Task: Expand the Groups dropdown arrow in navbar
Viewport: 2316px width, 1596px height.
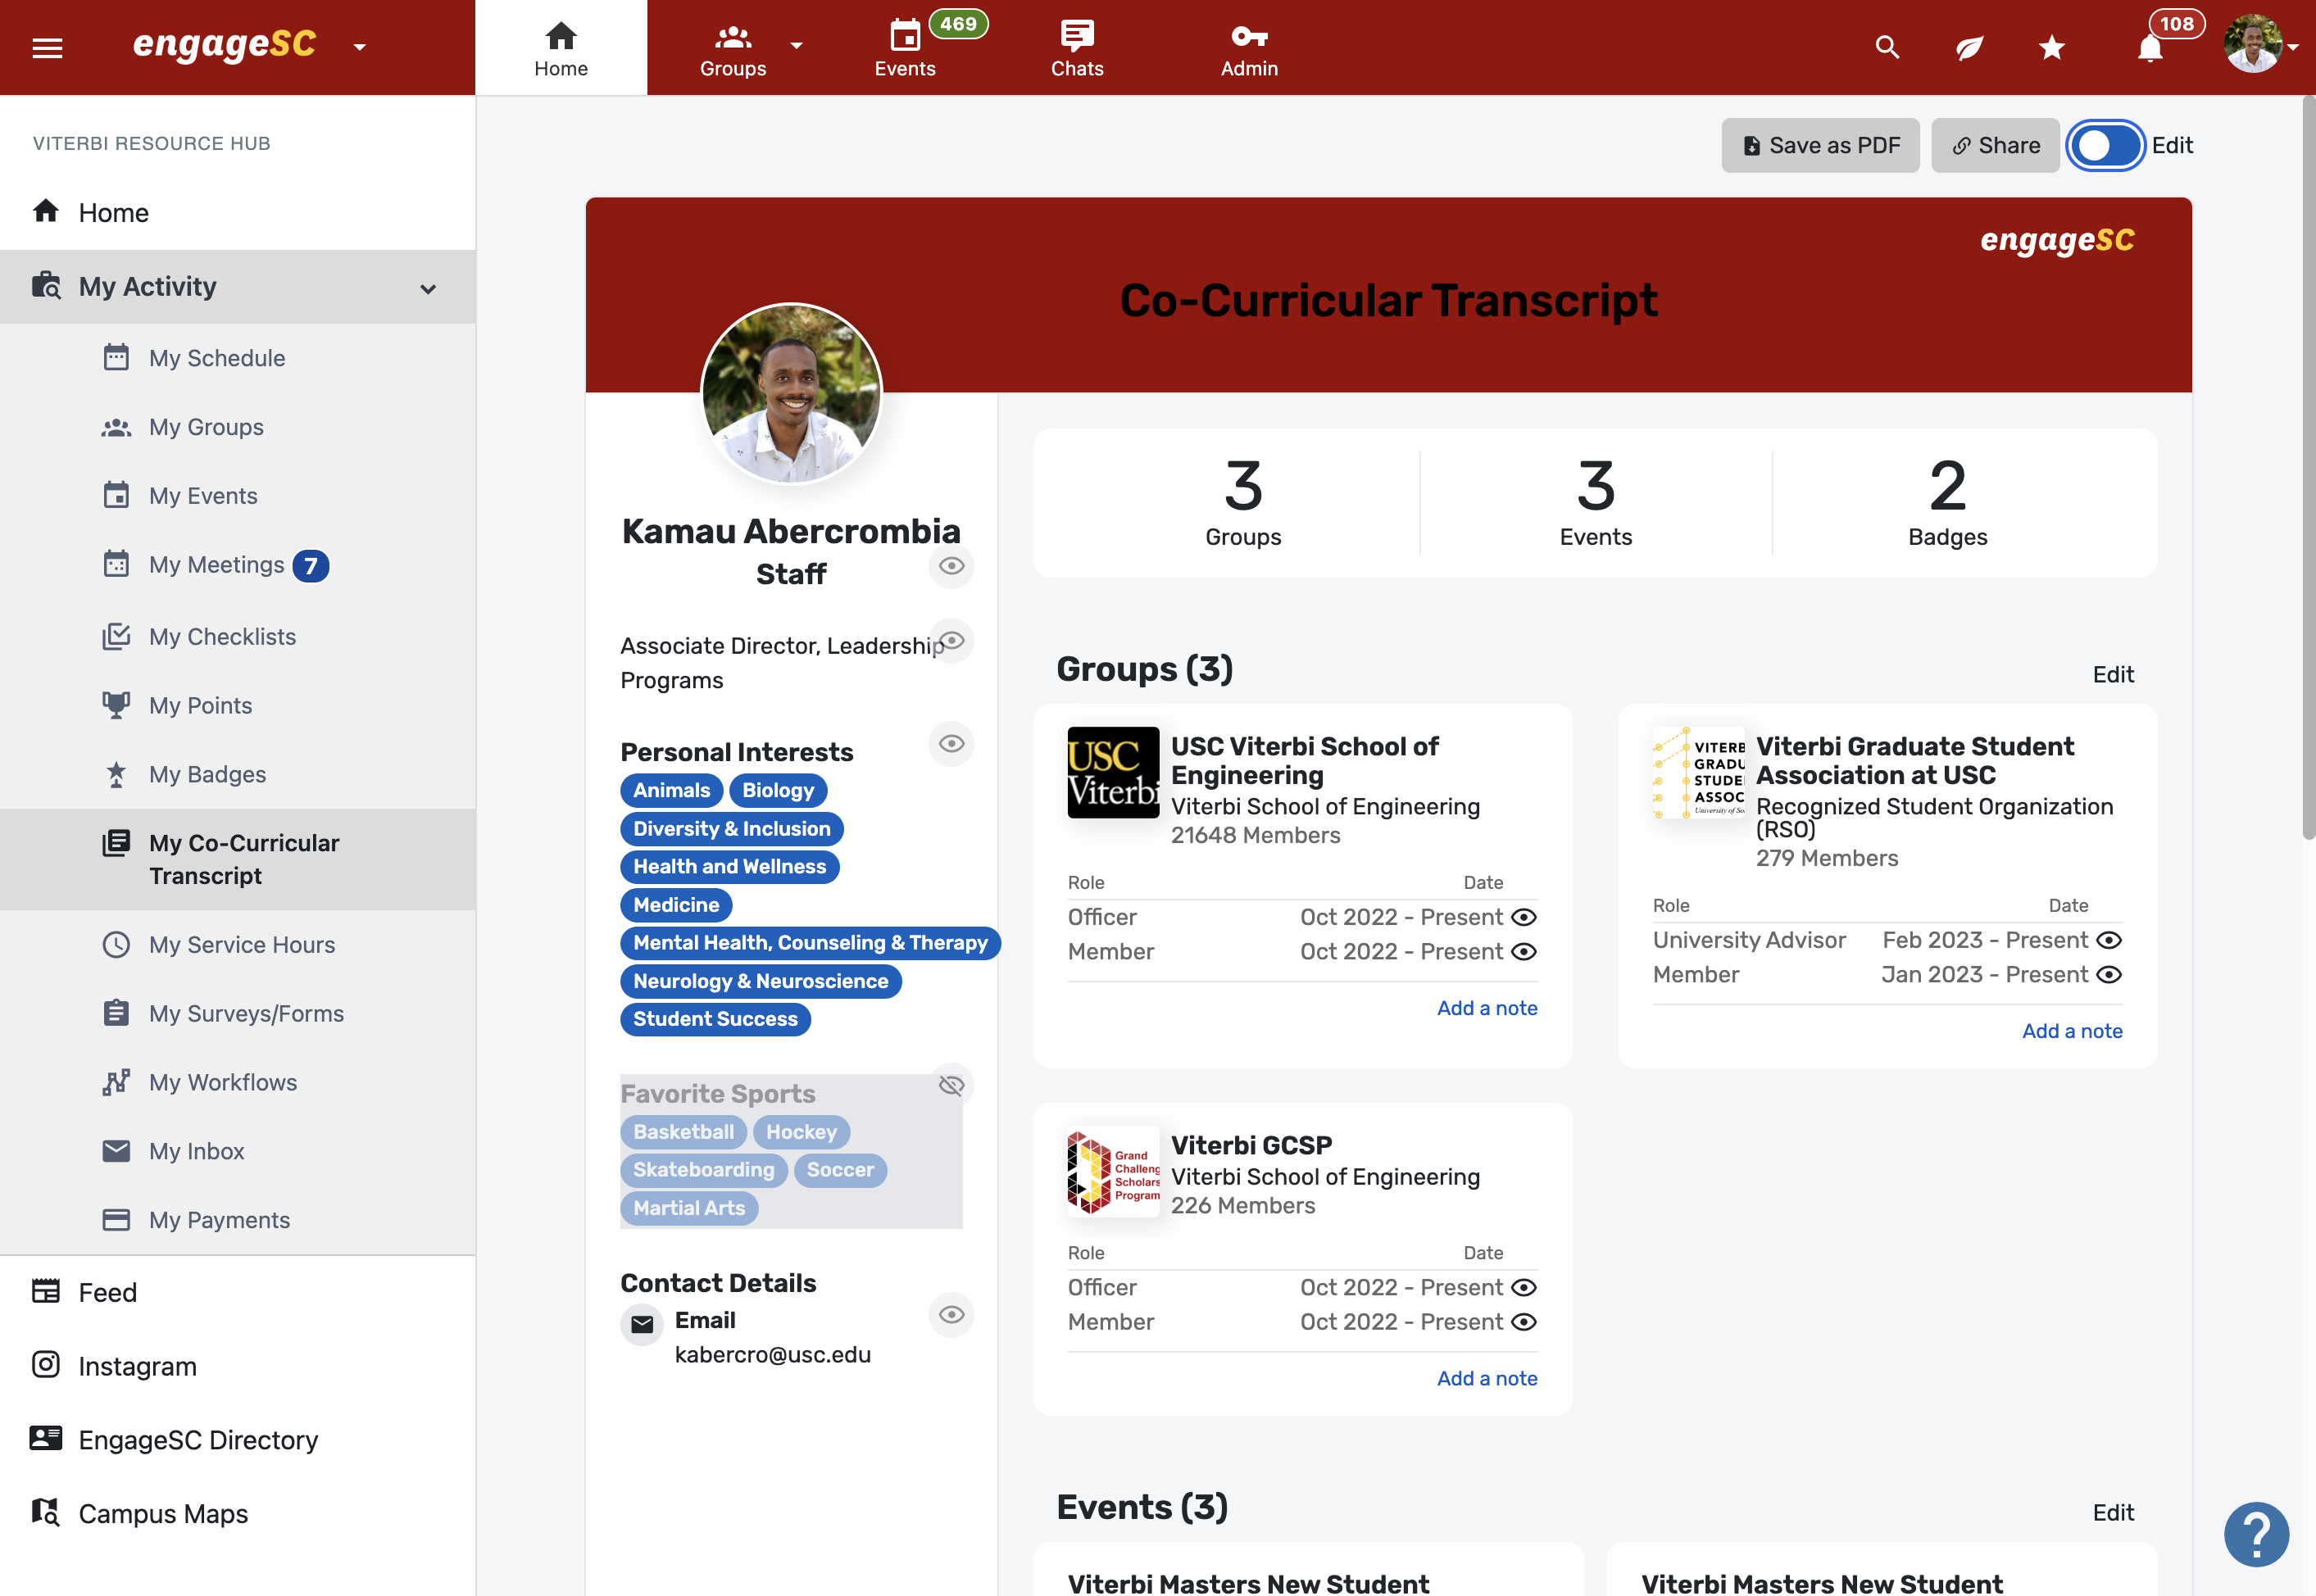Action: pyautogui.click(x=797, y=45)
